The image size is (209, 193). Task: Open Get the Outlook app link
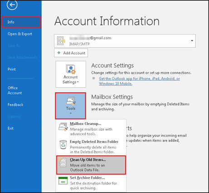tap(139, 81)
